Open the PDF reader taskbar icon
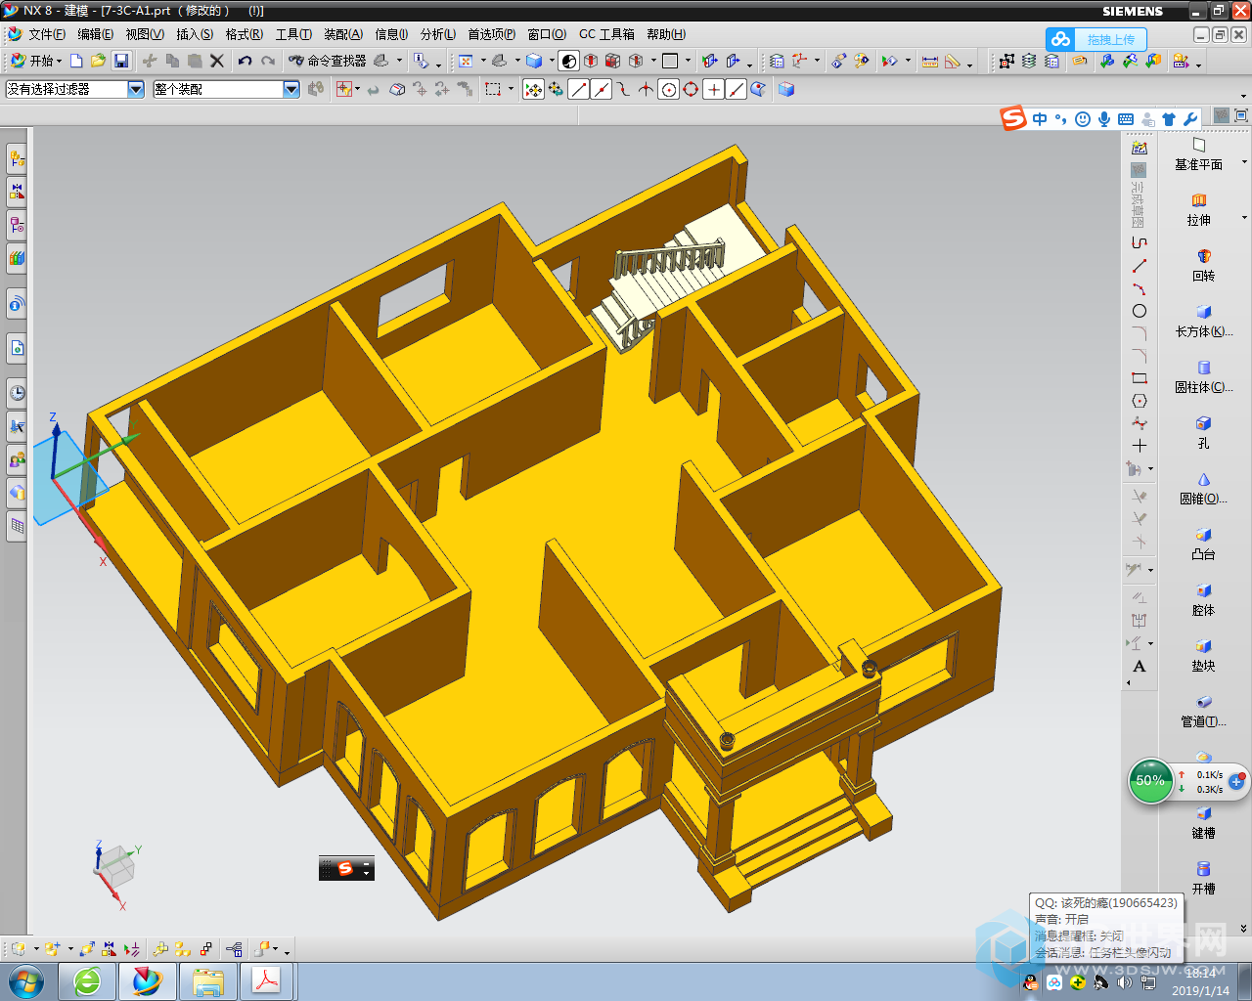Viewport: 1252px width, 1001px height. click(267, 980)
